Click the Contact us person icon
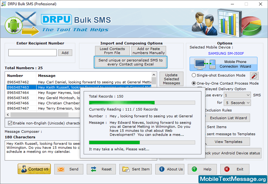 click(24, 169)
